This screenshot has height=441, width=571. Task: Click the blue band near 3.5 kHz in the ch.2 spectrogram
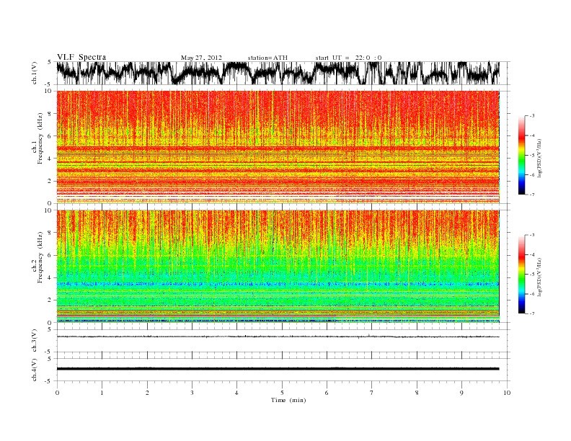[278, 283]
